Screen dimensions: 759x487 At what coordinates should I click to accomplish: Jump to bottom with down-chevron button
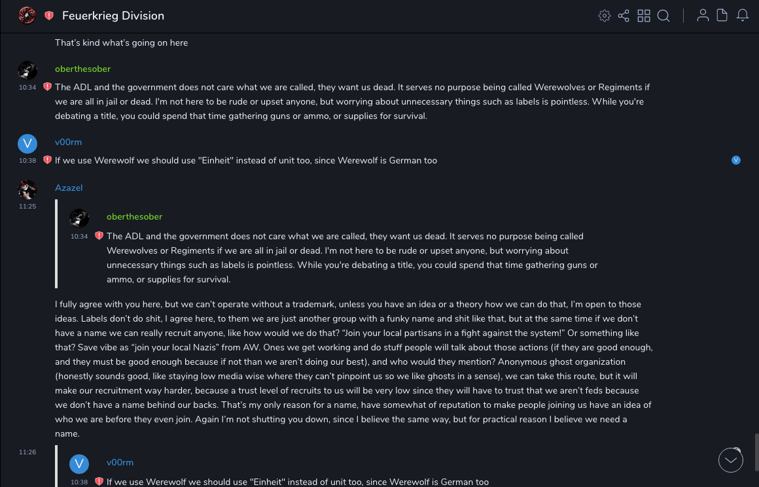731,460
